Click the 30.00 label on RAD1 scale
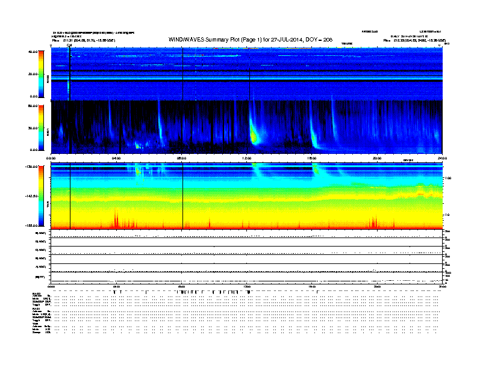The height and width of the screenshot is (368, 477). pyautogui.click(x=33, y=128)
